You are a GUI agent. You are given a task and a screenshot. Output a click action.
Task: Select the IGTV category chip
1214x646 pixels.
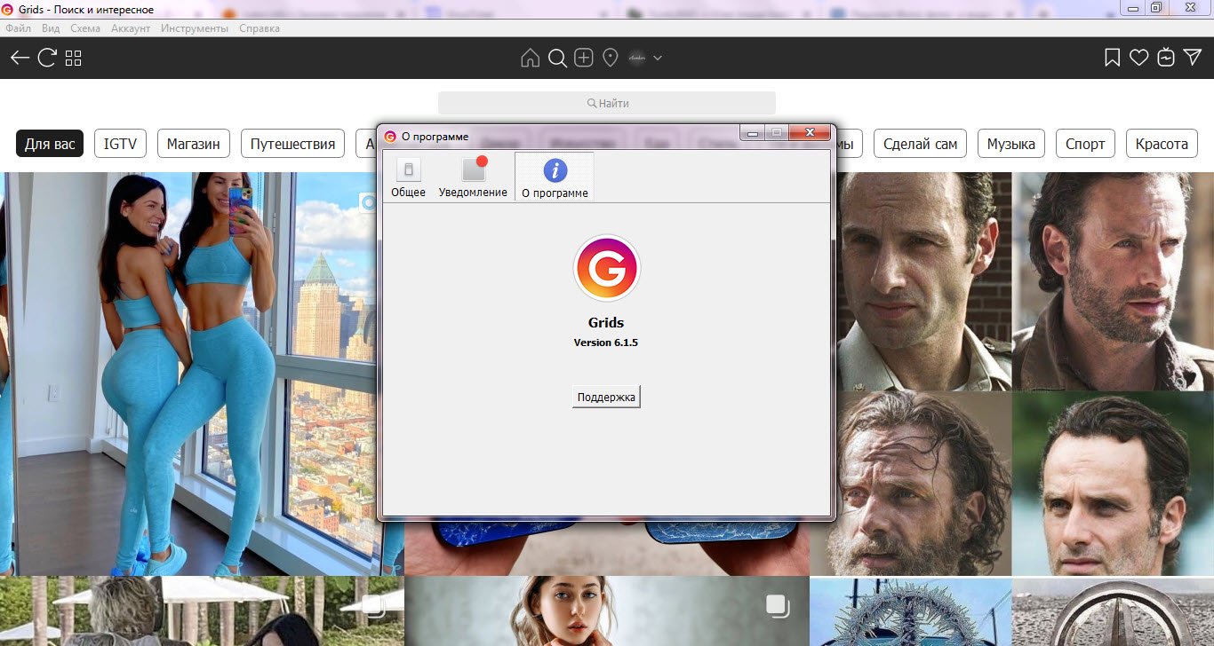pos(120,144)
